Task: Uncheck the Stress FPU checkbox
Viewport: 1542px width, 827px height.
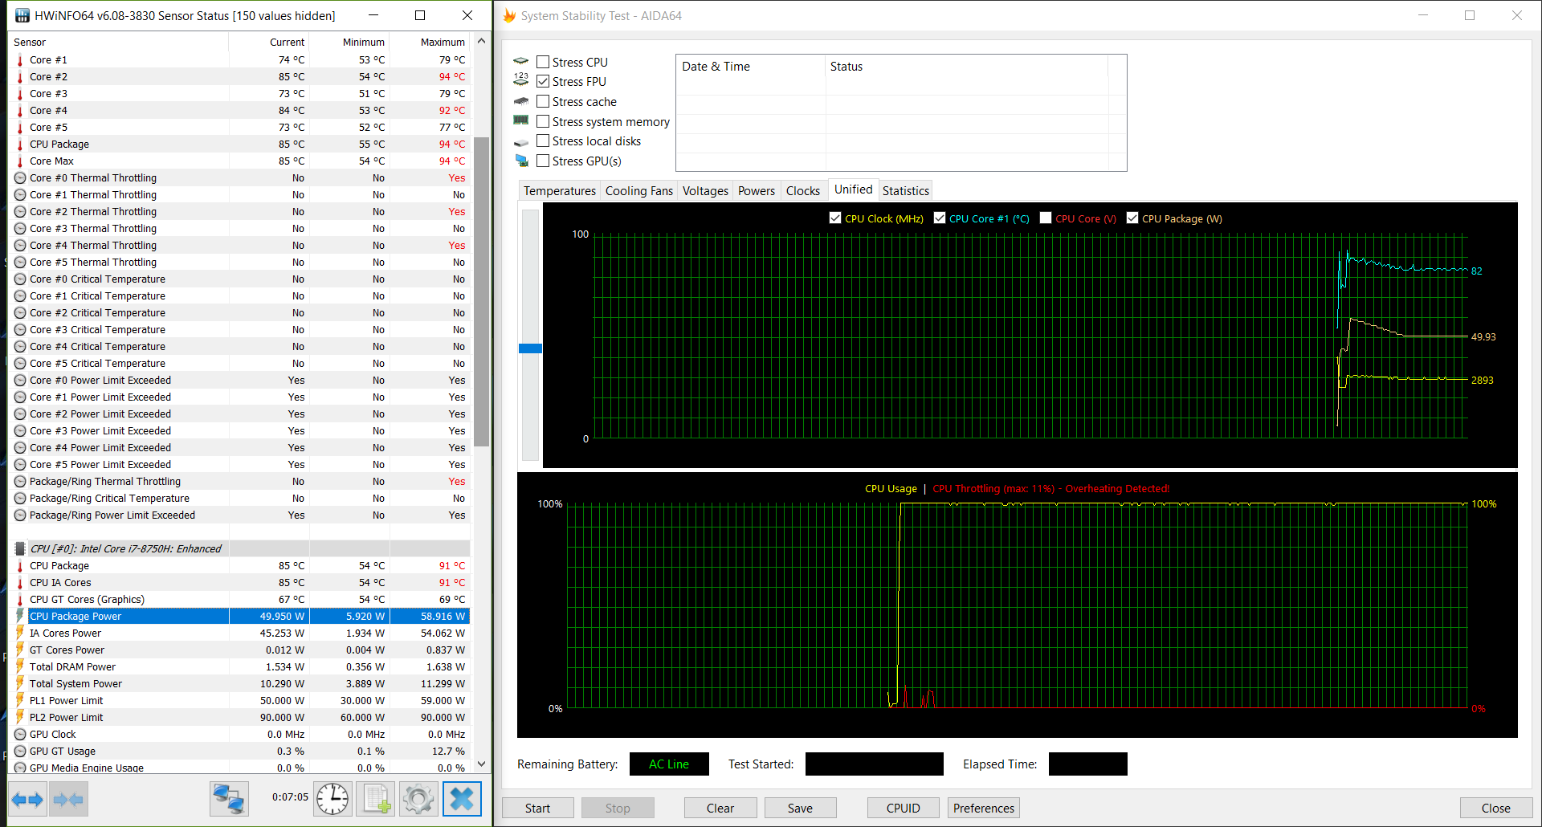Action: pyautogui.click(x=543, y=82)
